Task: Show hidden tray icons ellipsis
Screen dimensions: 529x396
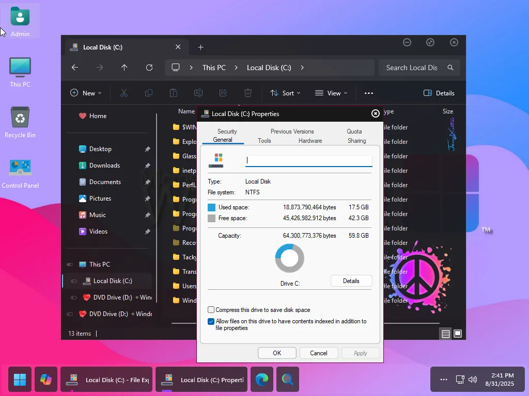Action: pos(444,379)
